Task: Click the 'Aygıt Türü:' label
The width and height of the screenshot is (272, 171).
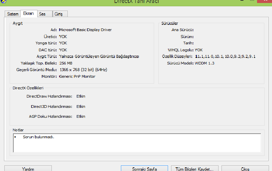Action: pyautogui.click(x=46, y=57)
